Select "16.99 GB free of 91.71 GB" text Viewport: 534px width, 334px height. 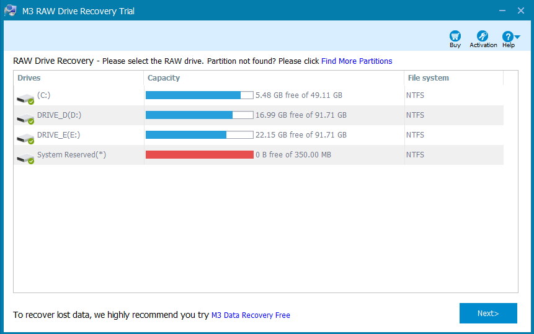pyautogui.click(x=301, y=115)
